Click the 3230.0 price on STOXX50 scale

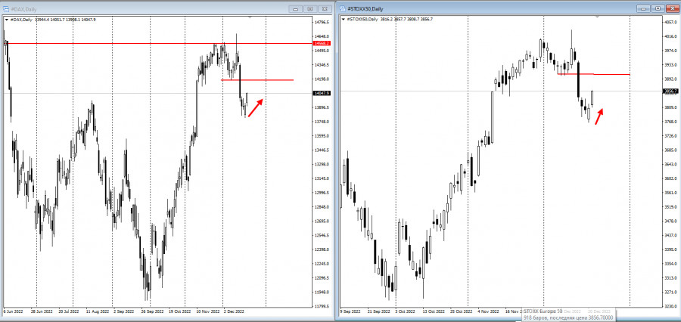click(x=670, y=306)
